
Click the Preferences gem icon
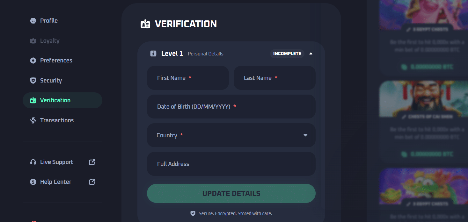pos(33,60)
